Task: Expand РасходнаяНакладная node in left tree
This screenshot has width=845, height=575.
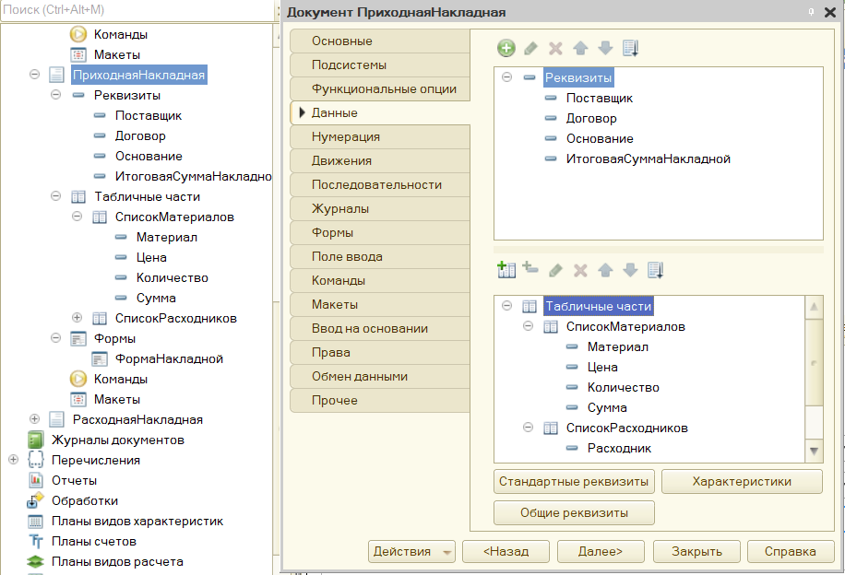Action: pos(34,419)
